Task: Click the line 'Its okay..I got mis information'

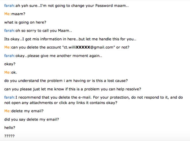Action: [70, 39]
